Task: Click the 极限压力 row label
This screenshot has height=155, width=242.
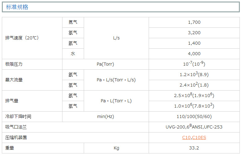Action: pos(14,64)
